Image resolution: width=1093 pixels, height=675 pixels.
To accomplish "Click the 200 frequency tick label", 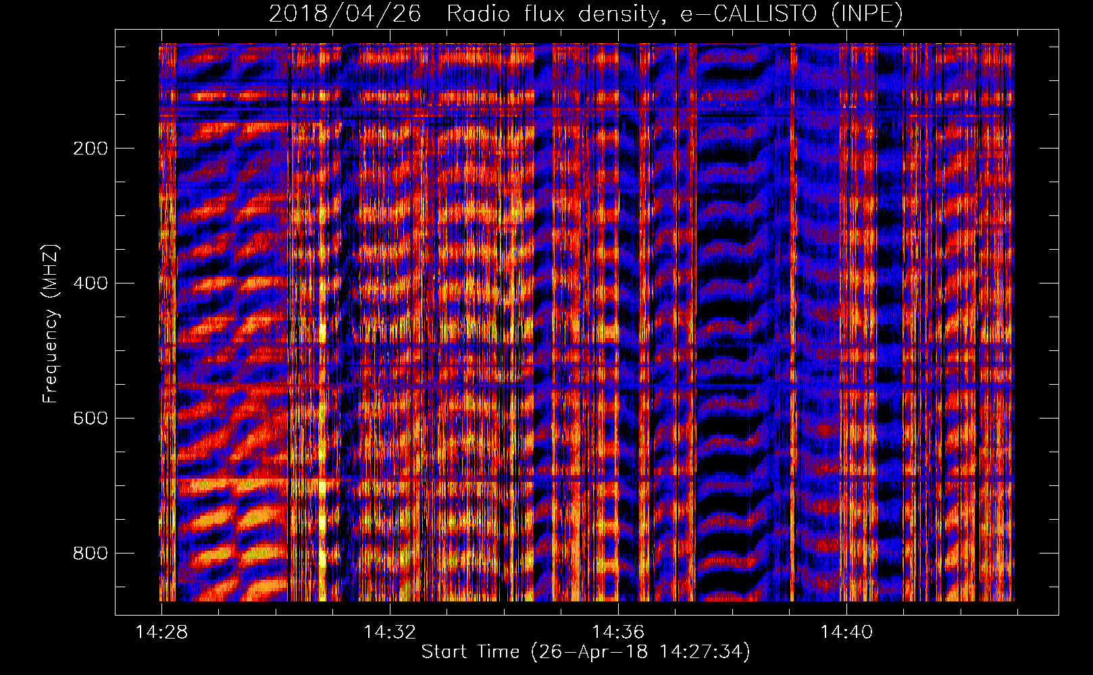I will tap(91, 148).
